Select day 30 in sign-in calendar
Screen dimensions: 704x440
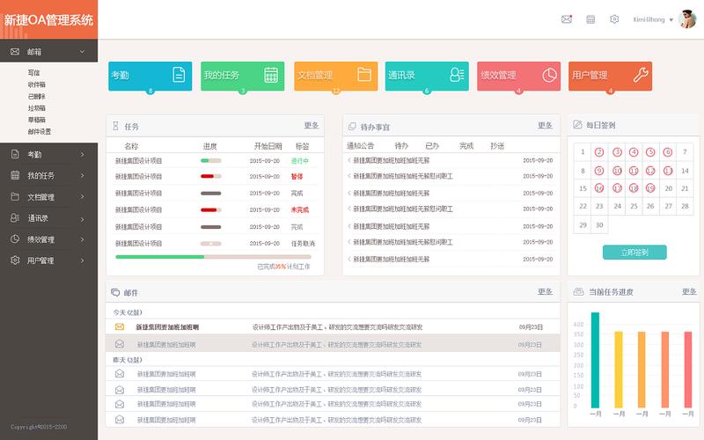(599, 225)
